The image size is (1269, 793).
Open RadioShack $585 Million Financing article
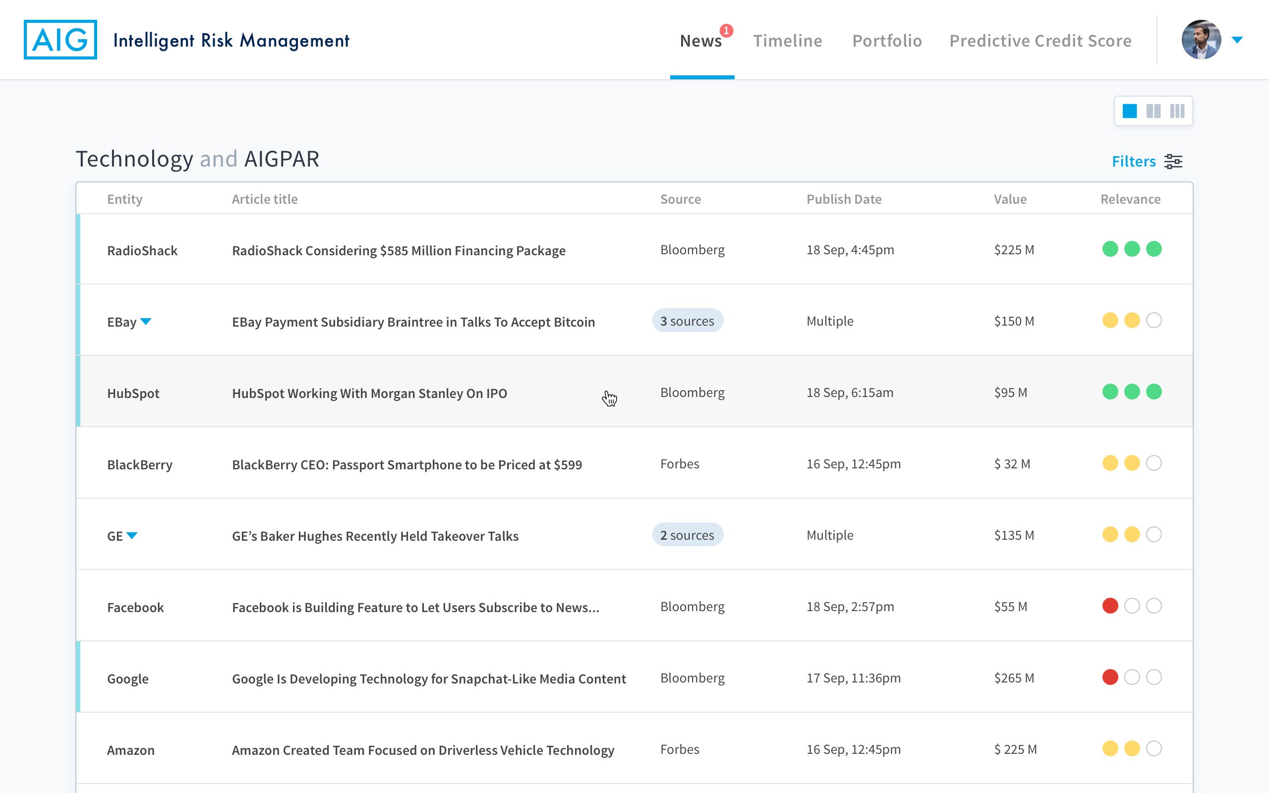tap(399, 251)
